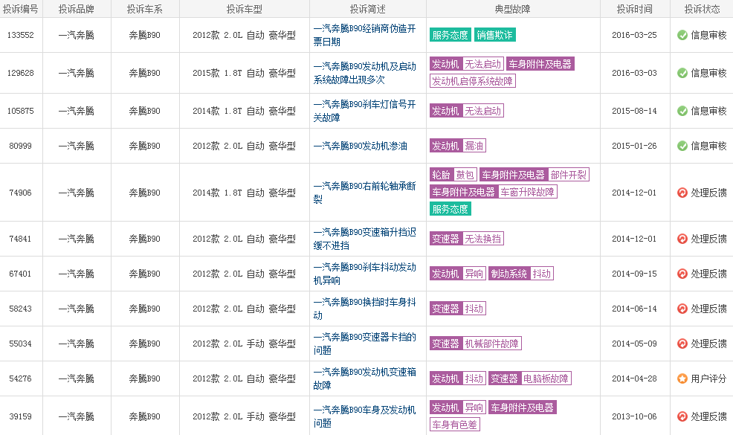Click orange star icon for complaint 54276

682,378
